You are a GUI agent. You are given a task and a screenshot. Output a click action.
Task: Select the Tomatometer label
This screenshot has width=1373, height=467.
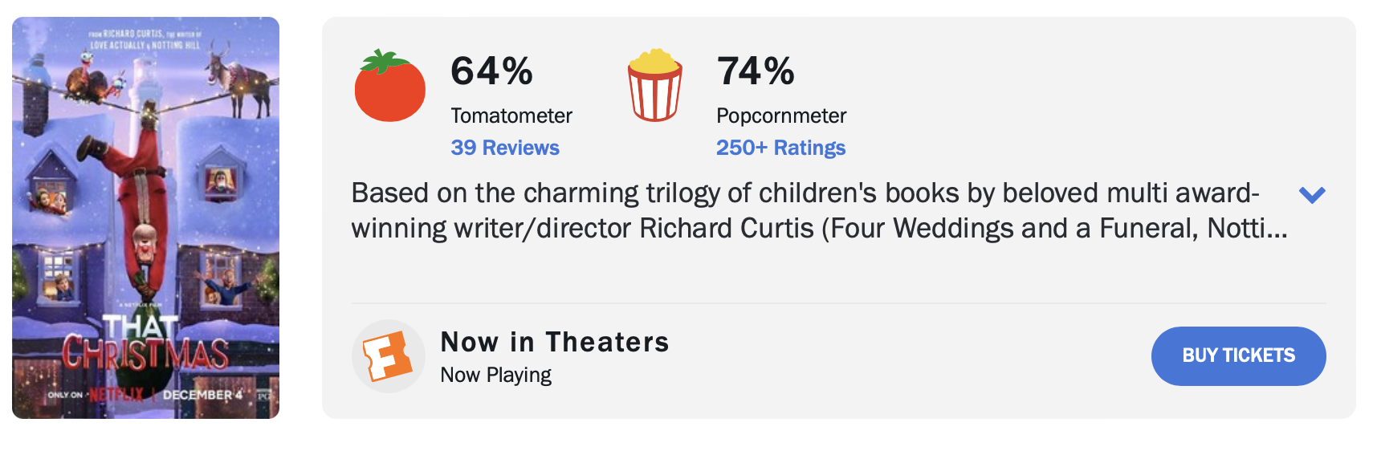click(511, 116)
